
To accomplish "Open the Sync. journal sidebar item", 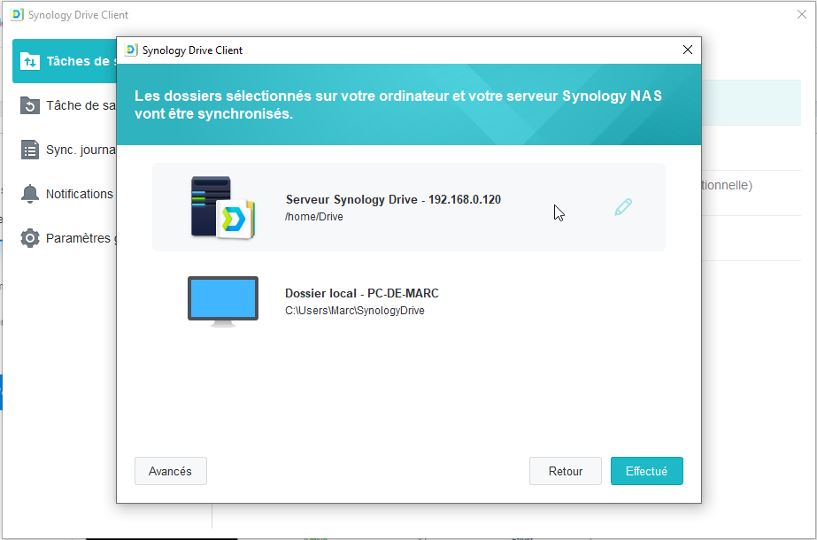I will pyautogui.click(x=65, y=150).
